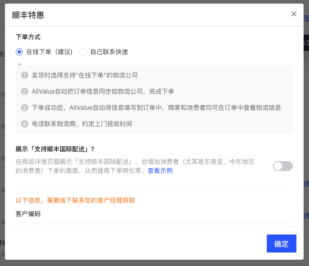This screenshot has width=309, height=266.
Task: Click the number 3 step icon
Action: (25, 108)
